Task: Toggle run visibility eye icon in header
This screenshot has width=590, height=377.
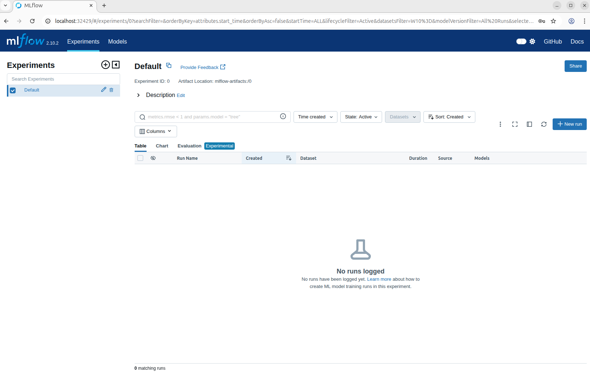Action: tap(153, 158)
